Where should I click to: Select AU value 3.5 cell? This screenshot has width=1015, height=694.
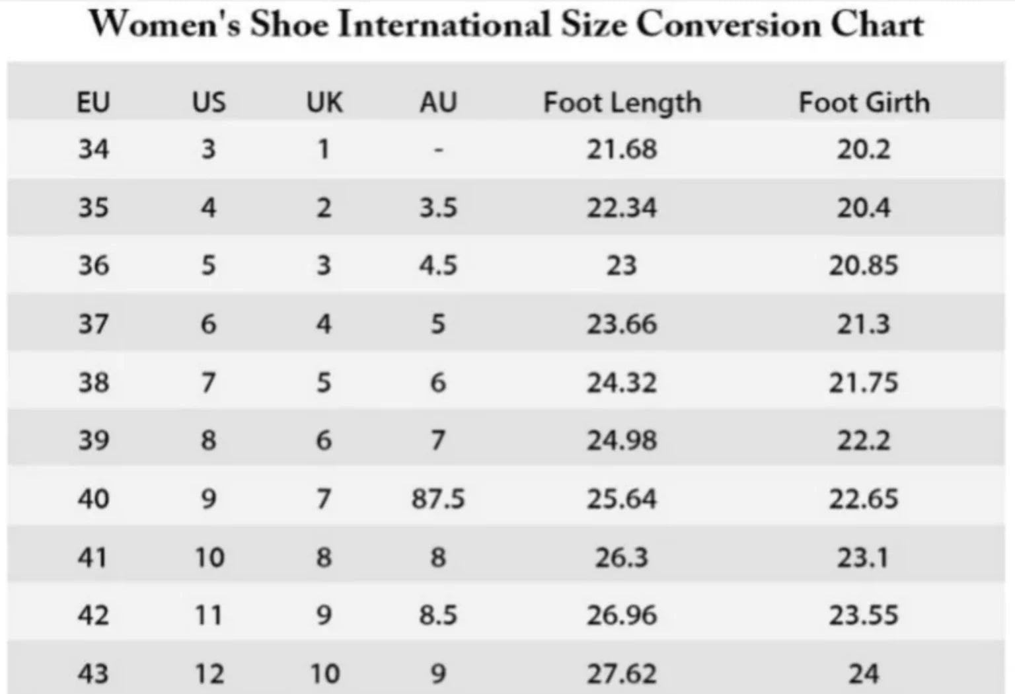click(x=438, y=208)
